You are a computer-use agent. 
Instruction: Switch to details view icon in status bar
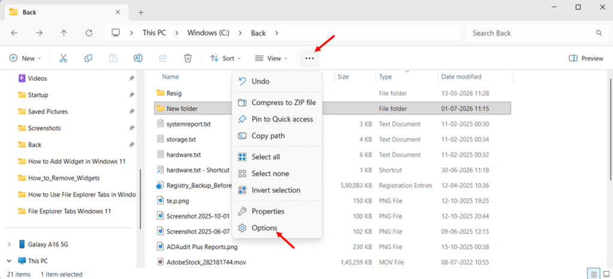594,274
